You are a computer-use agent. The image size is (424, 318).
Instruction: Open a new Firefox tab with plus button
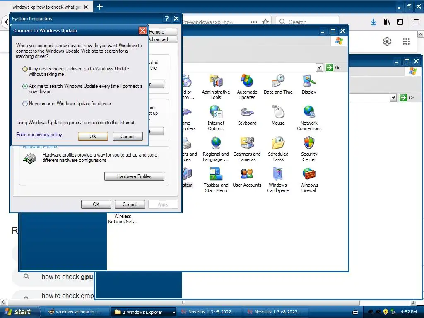(x=100, y=7)
